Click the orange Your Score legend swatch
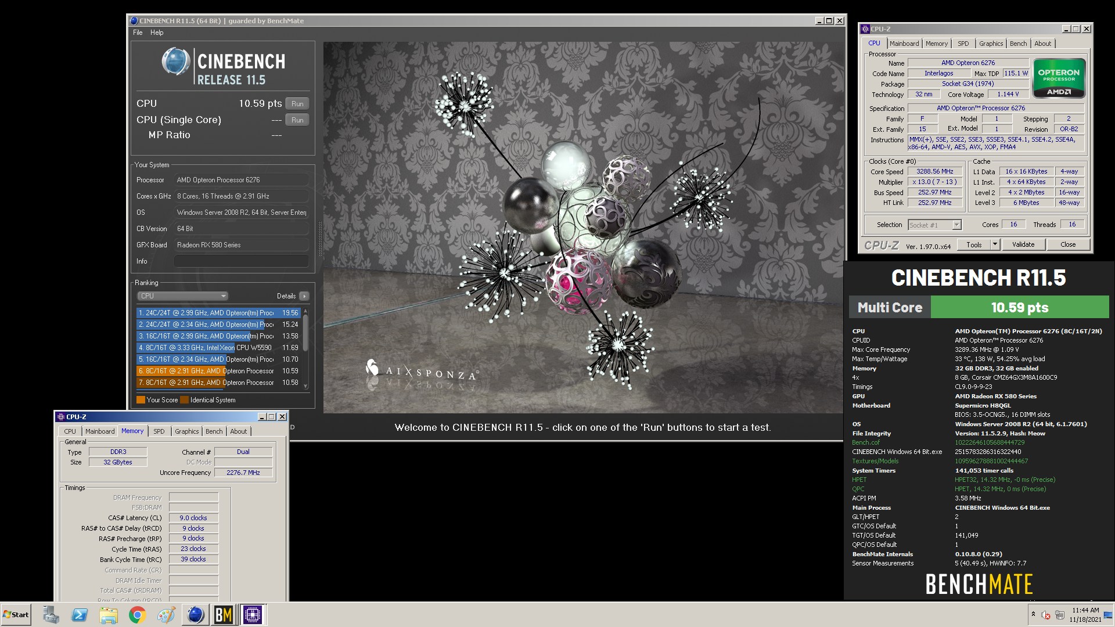Screen dimensions: 1115x627 [x=141, y=400]
